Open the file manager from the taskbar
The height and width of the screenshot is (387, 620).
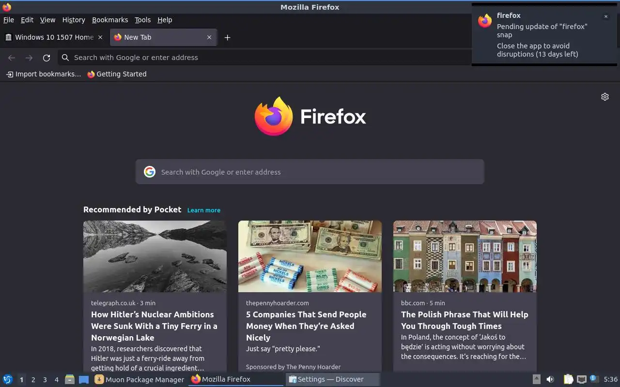[x=70, y=379]
